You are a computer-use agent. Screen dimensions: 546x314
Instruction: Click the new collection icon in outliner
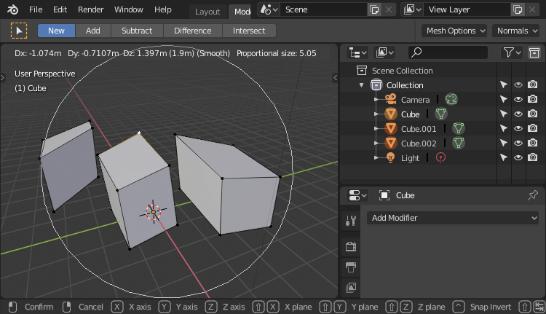tap(534, 52)
